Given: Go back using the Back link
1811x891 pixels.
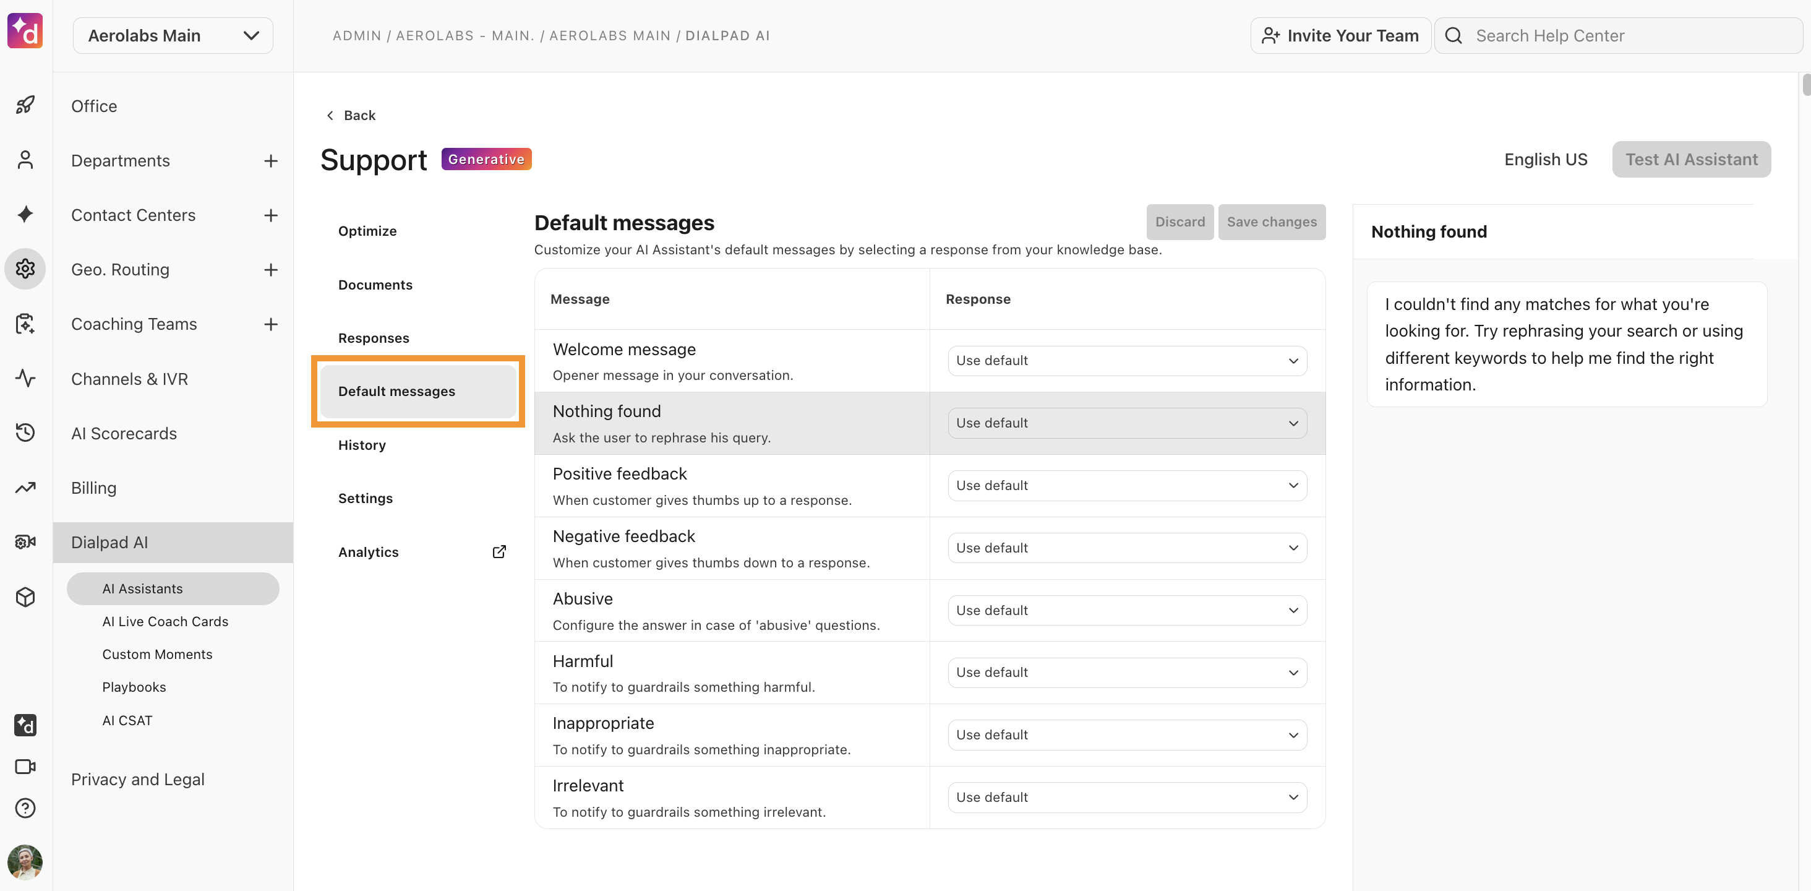Looking at the screenshot, I should coord(351,115).
